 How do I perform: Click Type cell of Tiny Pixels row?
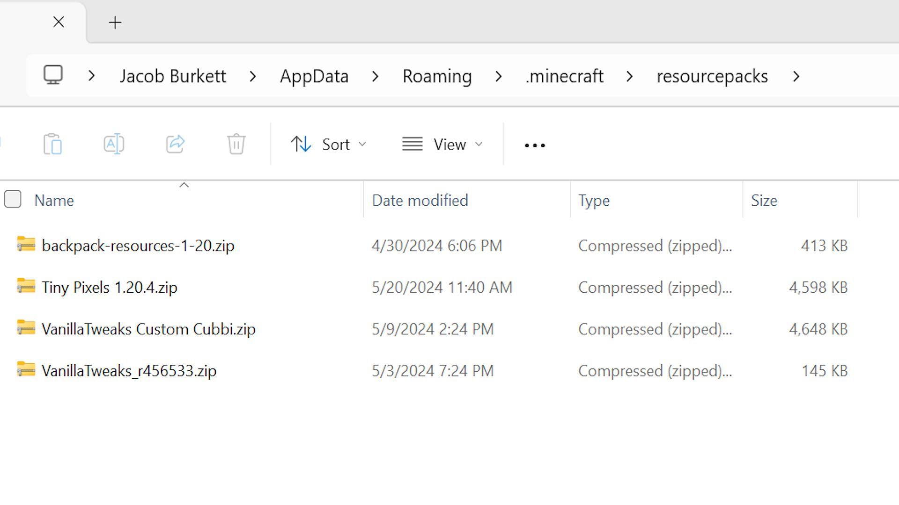click(x=655, y=287)
